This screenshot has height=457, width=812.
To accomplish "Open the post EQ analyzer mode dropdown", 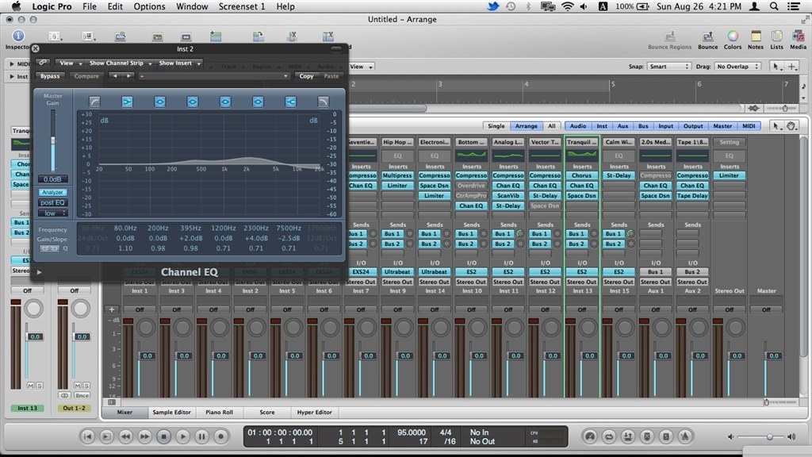I will [x=52, y=202].
